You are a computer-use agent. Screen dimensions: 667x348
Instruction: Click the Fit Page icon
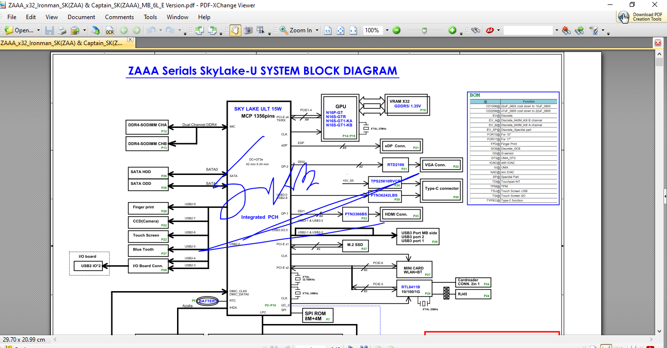[x=340, y=30]
